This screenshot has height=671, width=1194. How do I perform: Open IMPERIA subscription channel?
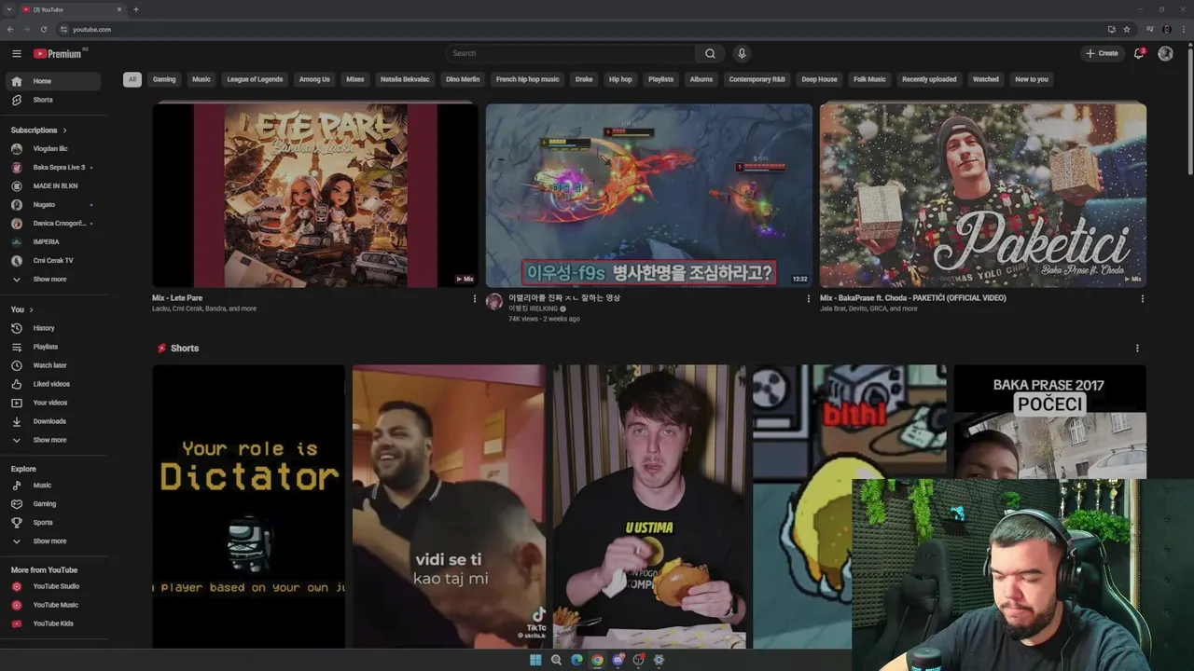(53, 242)
